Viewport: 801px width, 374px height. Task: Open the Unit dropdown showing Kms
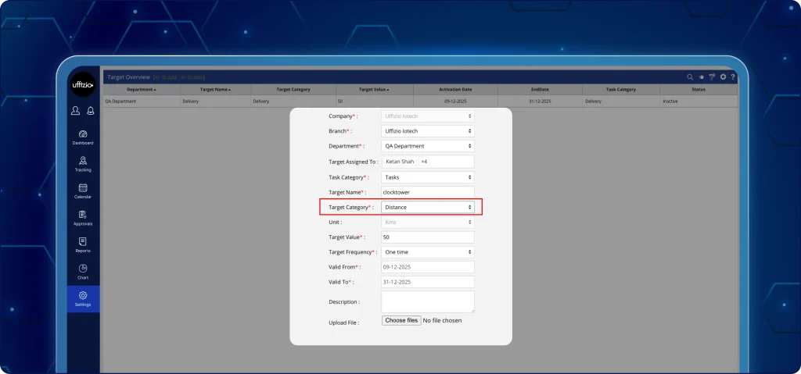coord(428,222)
